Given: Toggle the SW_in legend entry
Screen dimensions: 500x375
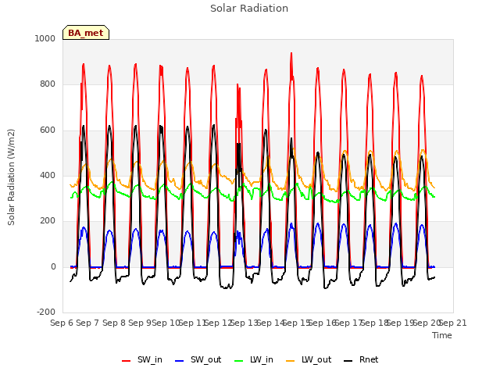Looking at the screenshot, I should [x=142, y=360].
